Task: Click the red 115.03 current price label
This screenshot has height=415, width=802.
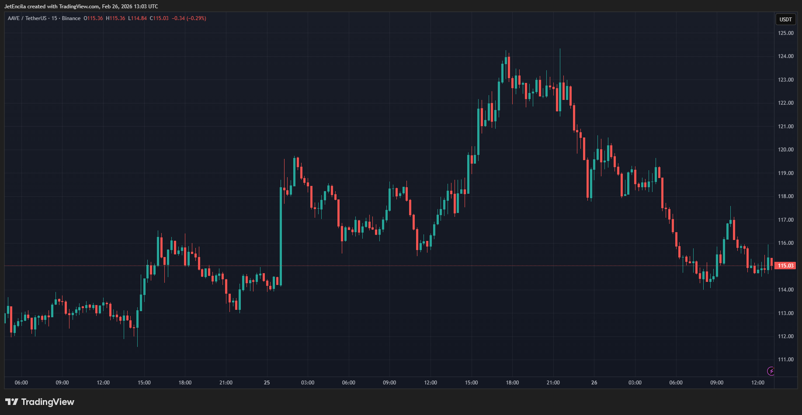Action: (785, 266)
